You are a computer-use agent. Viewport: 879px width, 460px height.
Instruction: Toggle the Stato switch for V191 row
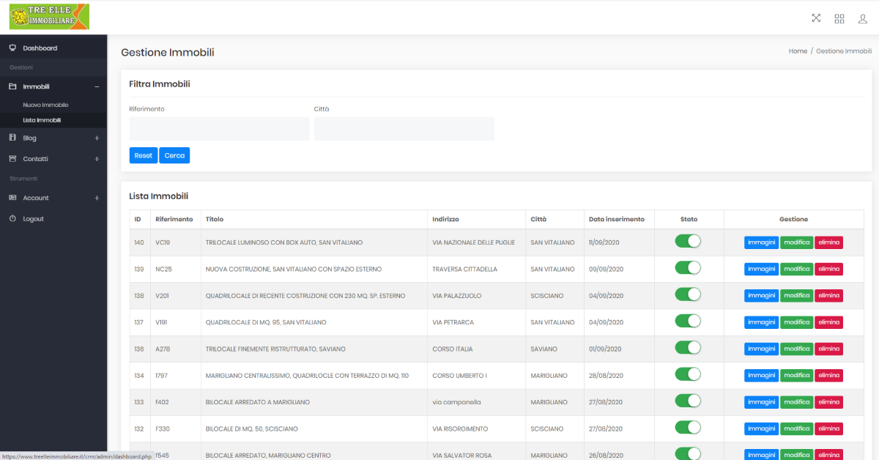(688, 321)
